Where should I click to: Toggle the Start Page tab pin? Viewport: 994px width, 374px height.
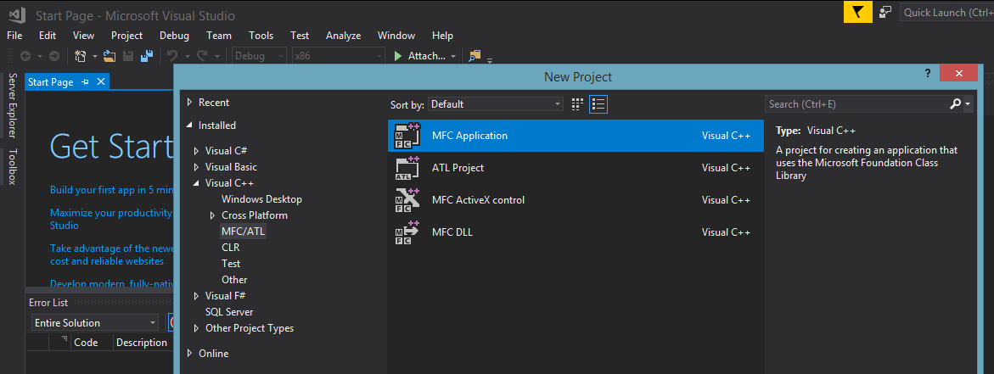[86, 82]
